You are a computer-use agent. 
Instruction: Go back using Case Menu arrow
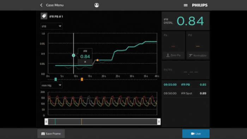[x=41, y=5]
